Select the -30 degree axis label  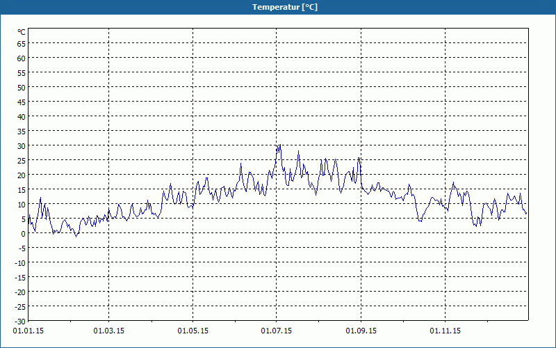coord(20,322)
